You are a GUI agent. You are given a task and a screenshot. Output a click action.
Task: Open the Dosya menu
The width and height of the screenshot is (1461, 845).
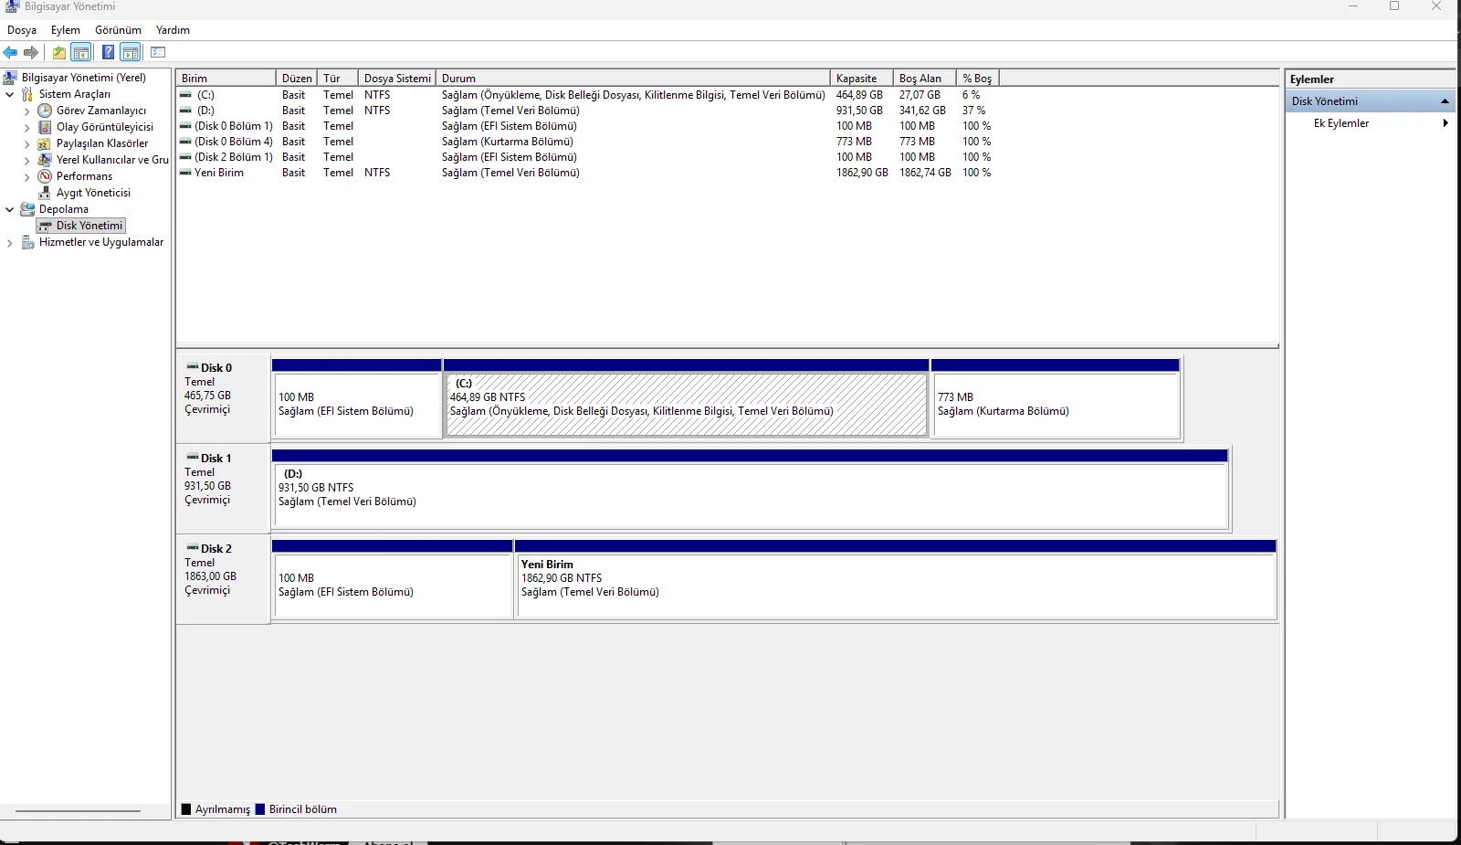[x=22, y=30]
